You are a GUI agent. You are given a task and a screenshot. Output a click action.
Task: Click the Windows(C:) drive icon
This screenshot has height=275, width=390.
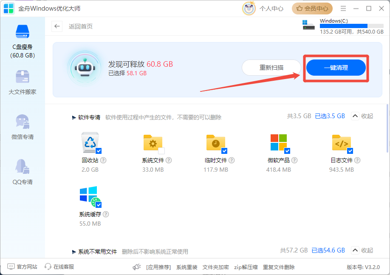tap(308, 25)
